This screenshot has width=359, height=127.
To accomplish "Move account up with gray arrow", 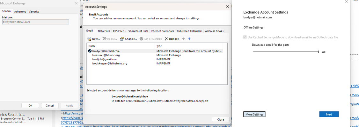I will coord(183,39).
